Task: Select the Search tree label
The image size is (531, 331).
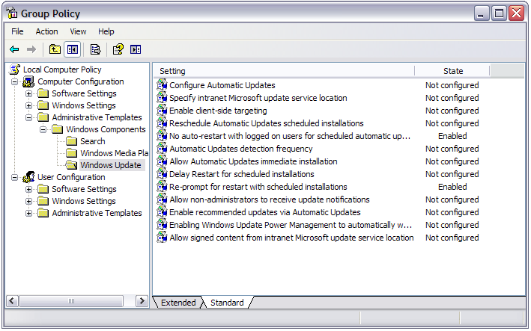Action: pos(92,141)
